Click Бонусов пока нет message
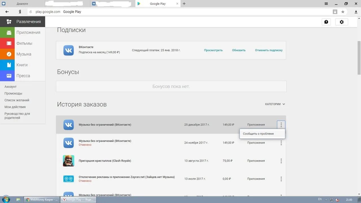The height and width of the screenshot is (203, 361). pos(171,86)
